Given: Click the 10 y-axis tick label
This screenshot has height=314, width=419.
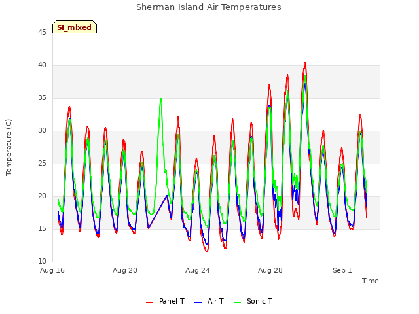Looking at the screenshot, I should pyautogui.click(x=42, y=262).
